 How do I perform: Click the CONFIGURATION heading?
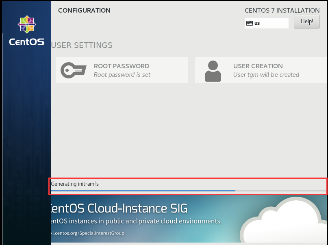(84, 11)
